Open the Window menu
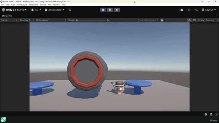The height and width of the screenshot is (123, 219). coord(56,5)
